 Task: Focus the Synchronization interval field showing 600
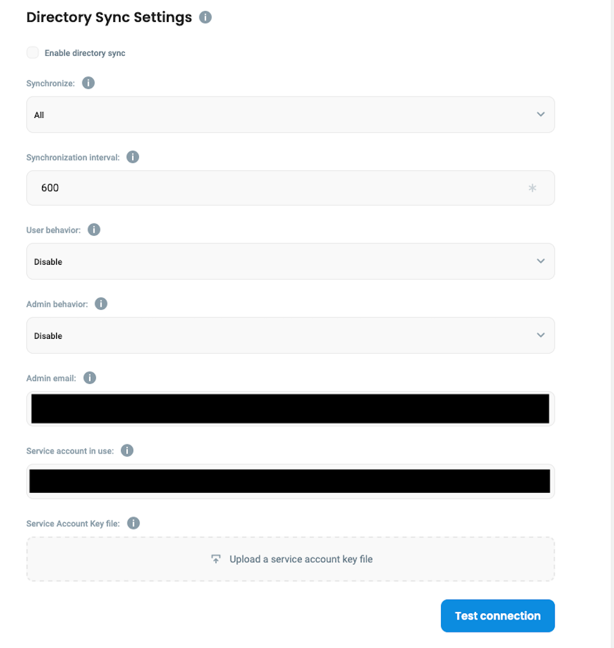[277, 188]
